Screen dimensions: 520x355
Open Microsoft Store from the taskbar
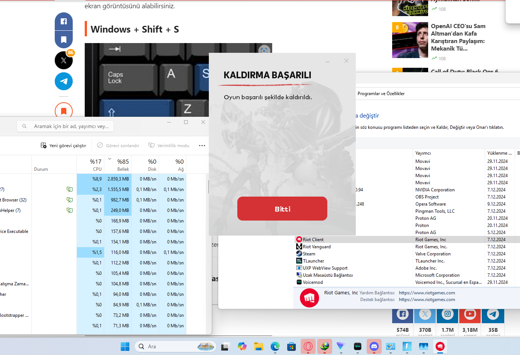tap(292, 347)
